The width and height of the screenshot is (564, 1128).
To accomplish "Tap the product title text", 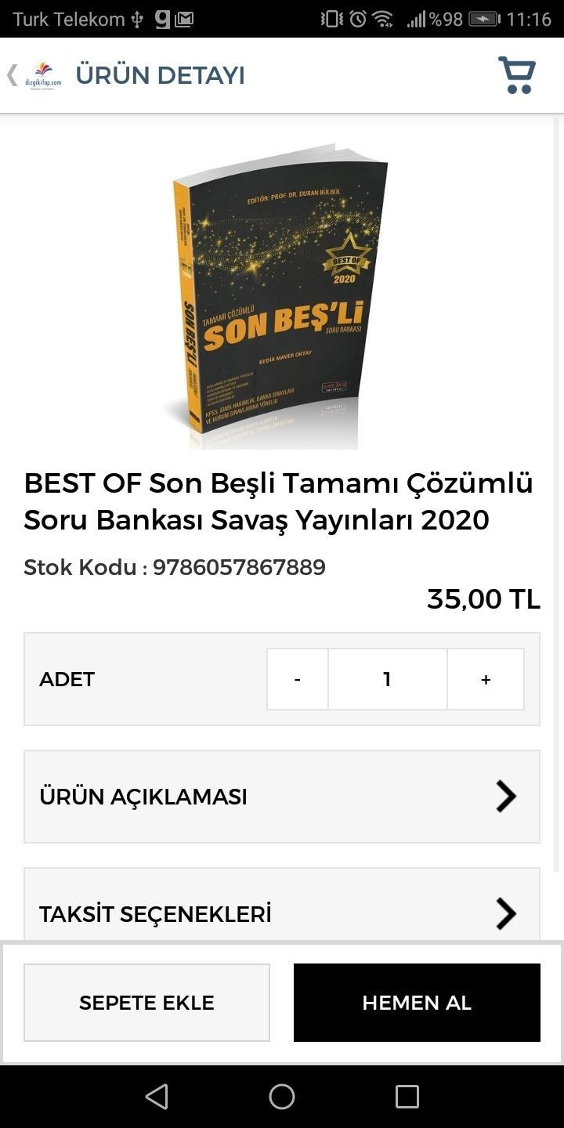I will [x=279, y=501].
